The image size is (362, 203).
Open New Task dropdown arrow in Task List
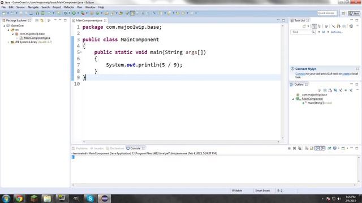pyautogui.click(x=308, y=27)
